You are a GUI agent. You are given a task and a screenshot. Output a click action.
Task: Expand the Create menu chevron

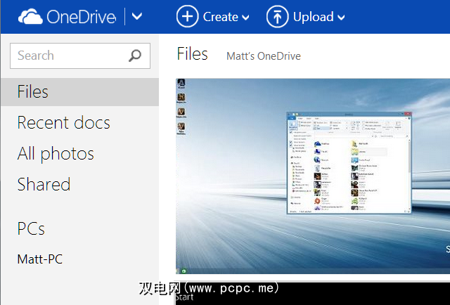coord(245,18)
